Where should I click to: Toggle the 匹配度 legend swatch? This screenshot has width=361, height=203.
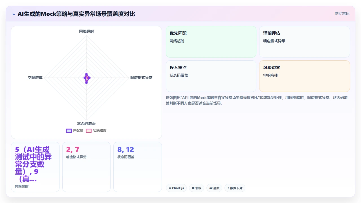click(x=69, y=131)
